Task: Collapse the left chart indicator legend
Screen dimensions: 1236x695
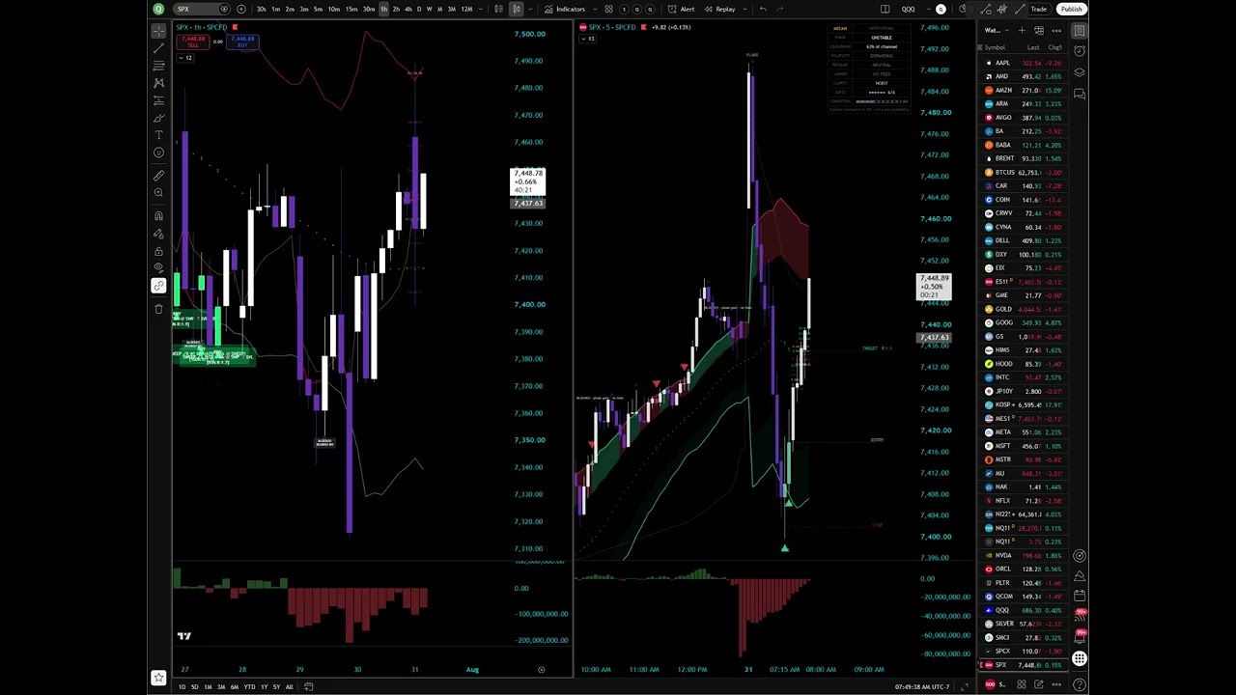Action: 185,58
